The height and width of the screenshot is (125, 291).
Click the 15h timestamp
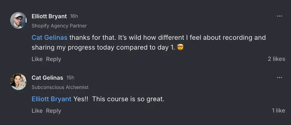click(x=70, y=78)
